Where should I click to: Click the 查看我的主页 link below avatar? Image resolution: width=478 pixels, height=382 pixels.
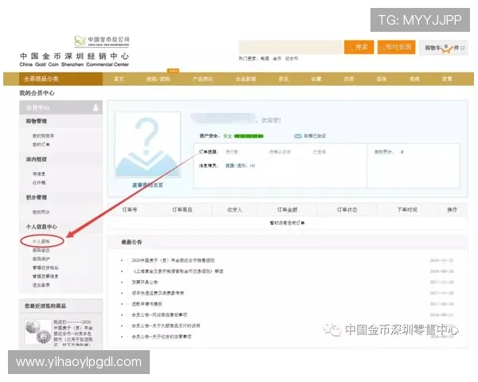point(147,185)
